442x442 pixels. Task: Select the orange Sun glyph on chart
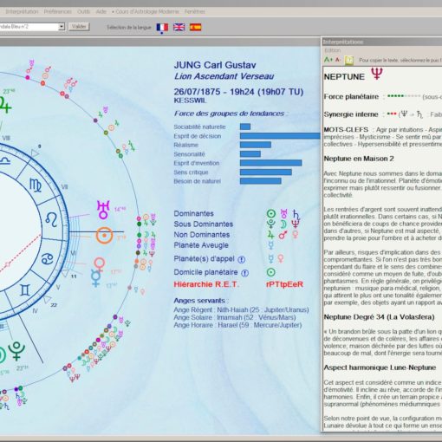104,235
